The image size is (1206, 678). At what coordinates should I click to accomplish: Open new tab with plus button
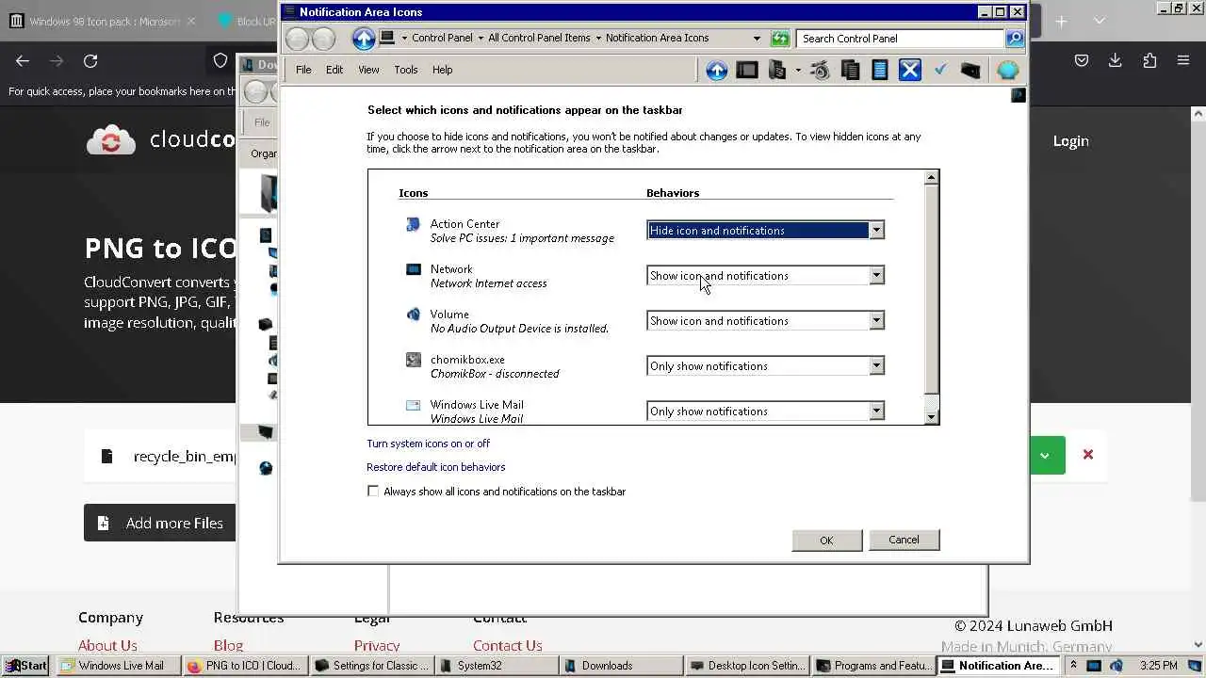[x=1061, y=21]
